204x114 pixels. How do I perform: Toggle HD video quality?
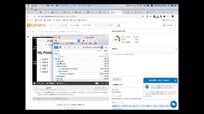(97, 83)
